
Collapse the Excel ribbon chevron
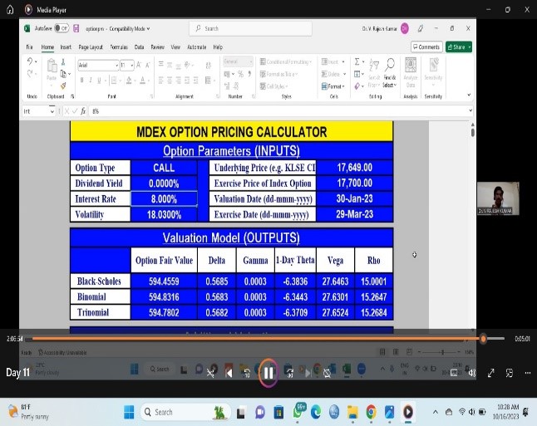pos(469,95)
